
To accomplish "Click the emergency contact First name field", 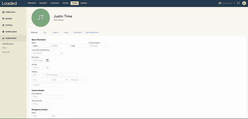I will [x=41, y=116].
